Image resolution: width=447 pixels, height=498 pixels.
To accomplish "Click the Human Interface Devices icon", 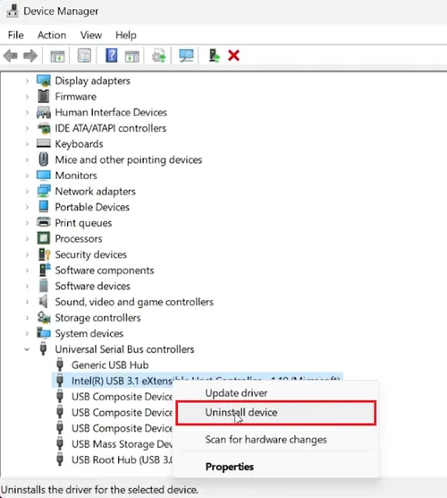I will [44, 112].
